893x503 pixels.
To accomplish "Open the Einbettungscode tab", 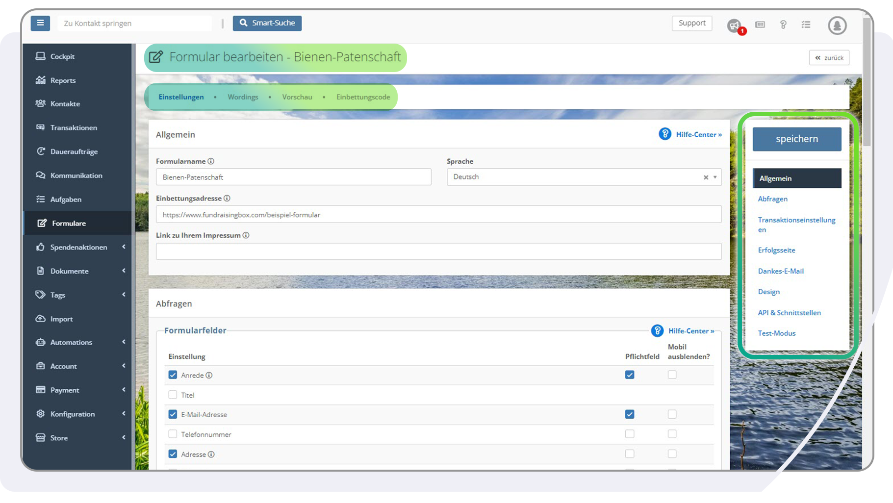I will pyautogui.click(x=363, y=97).
